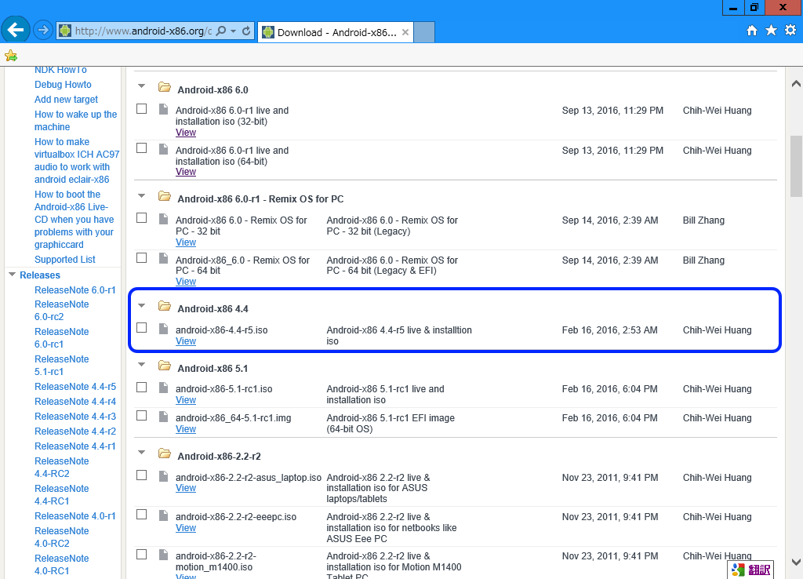Click file icon for android-x86_64-5.1-rc1.img
The height and width of the screenshot is (579, 803).
pyautogui.click(x=163, y=417)
